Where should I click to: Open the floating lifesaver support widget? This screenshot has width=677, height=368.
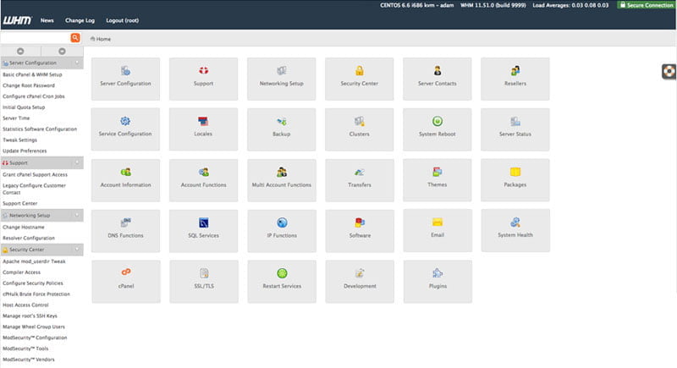click(668, 72)
